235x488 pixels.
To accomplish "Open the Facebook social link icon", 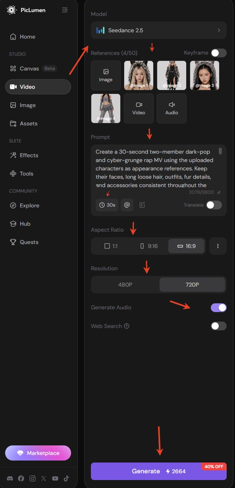I will coord(21,478).
